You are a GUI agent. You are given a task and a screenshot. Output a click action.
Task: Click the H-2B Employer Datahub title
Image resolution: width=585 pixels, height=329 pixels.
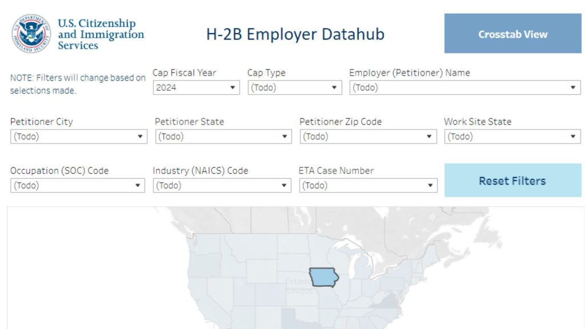295,34
